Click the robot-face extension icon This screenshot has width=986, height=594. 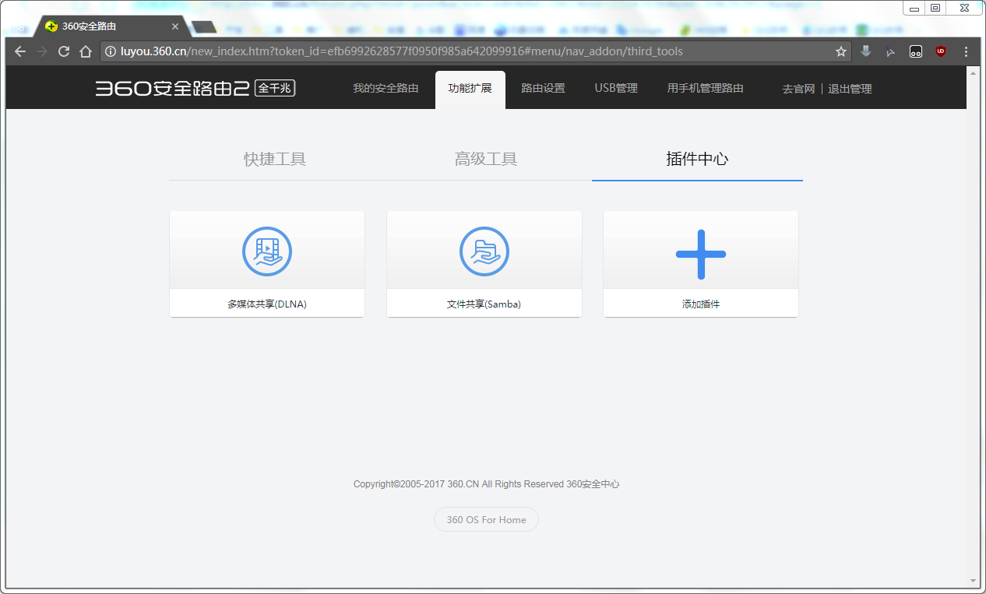click(x=916, y=51)
